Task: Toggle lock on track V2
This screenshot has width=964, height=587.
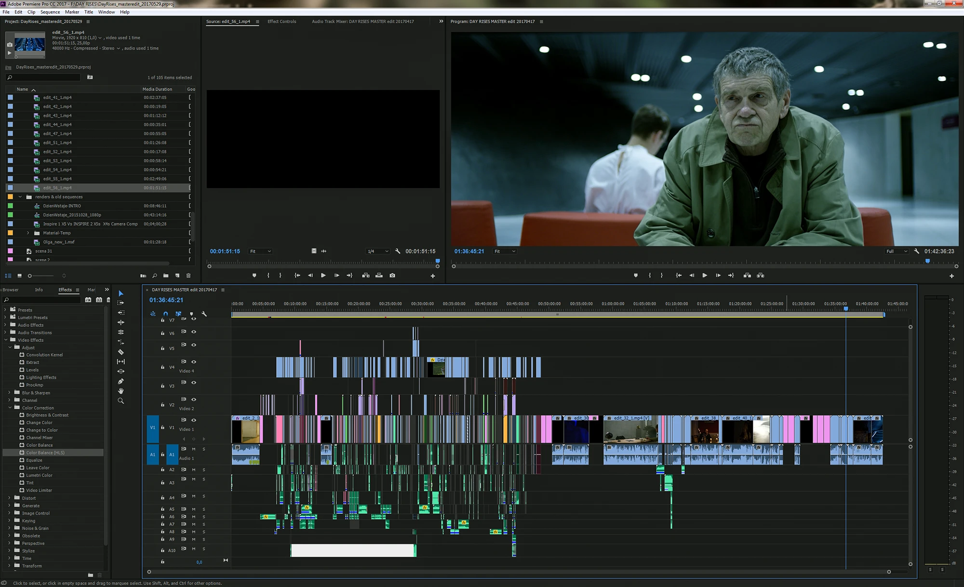Action: pos(163,405)
